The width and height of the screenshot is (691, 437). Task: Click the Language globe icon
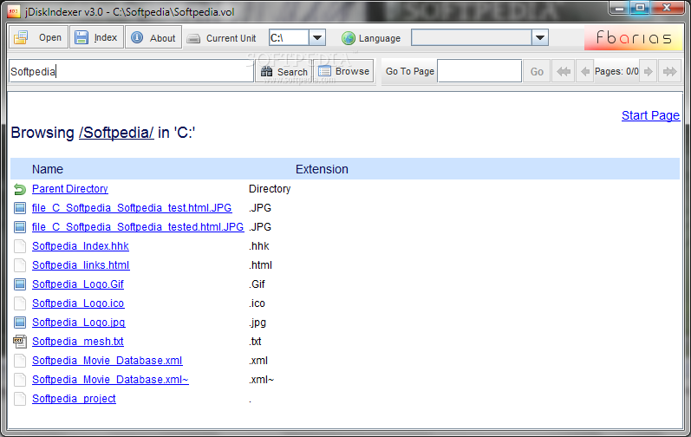(349, 38)
